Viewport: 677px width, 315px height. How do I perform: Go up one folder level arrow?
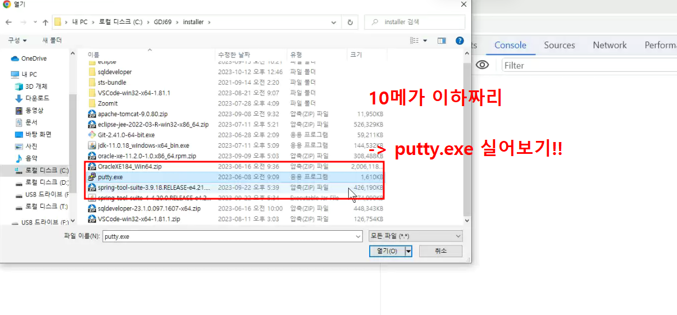[45, 22]
